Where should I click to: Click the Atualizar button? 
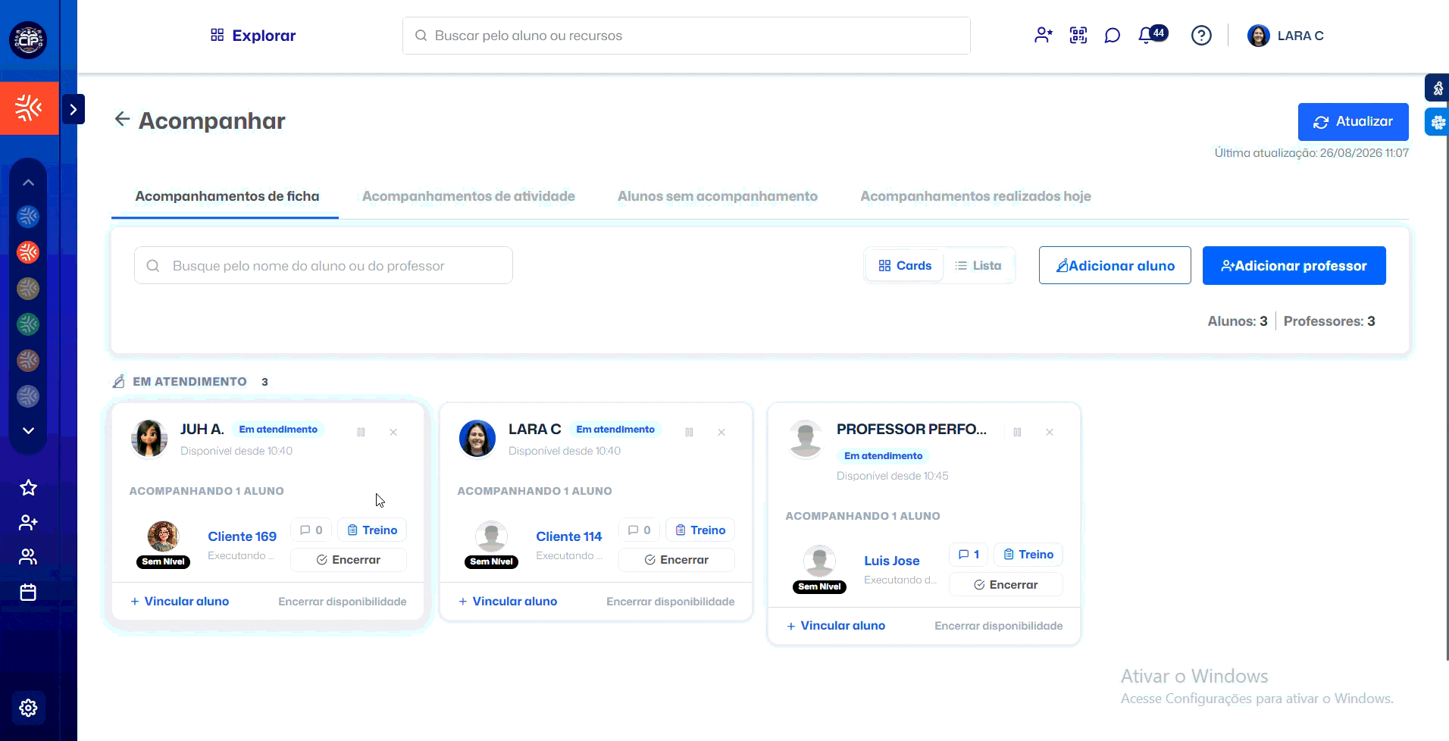pos(1353,122)
